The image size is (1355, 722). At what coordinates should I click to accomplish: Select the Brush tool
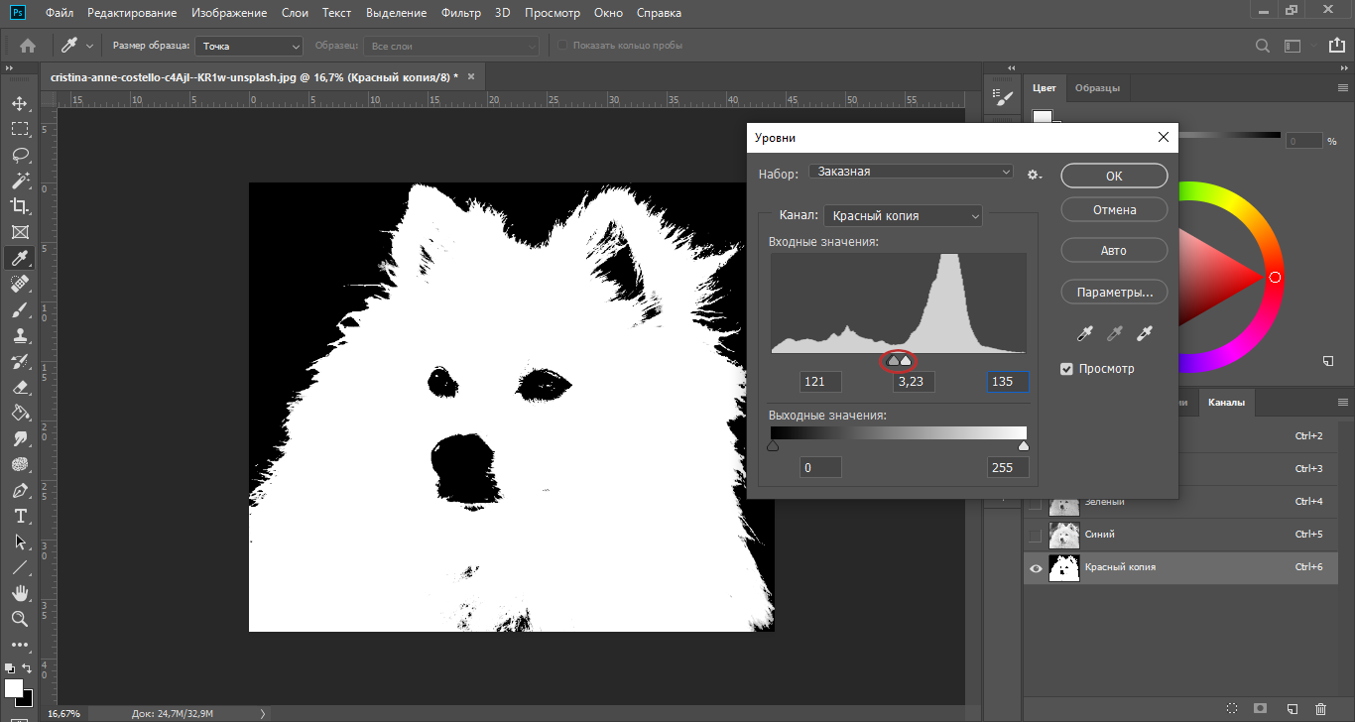pos(20,309)
